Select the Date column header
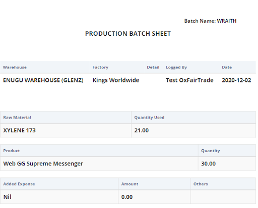The image size is (258, 208). click(227, 67)
